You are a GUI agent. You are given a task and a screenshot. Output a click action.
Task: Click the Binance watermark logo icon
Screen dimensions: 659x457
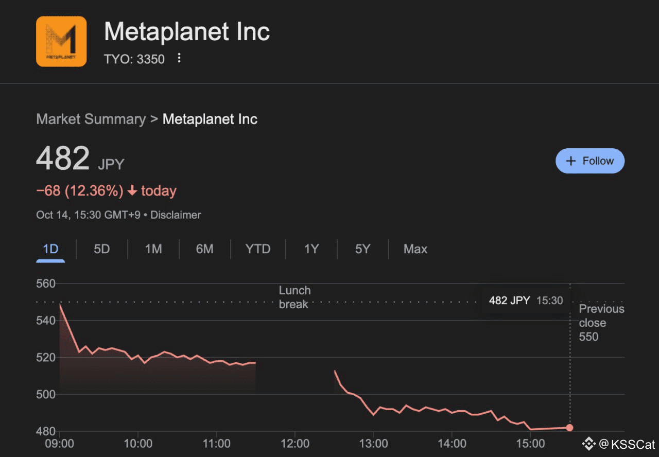tap(588, 444)
